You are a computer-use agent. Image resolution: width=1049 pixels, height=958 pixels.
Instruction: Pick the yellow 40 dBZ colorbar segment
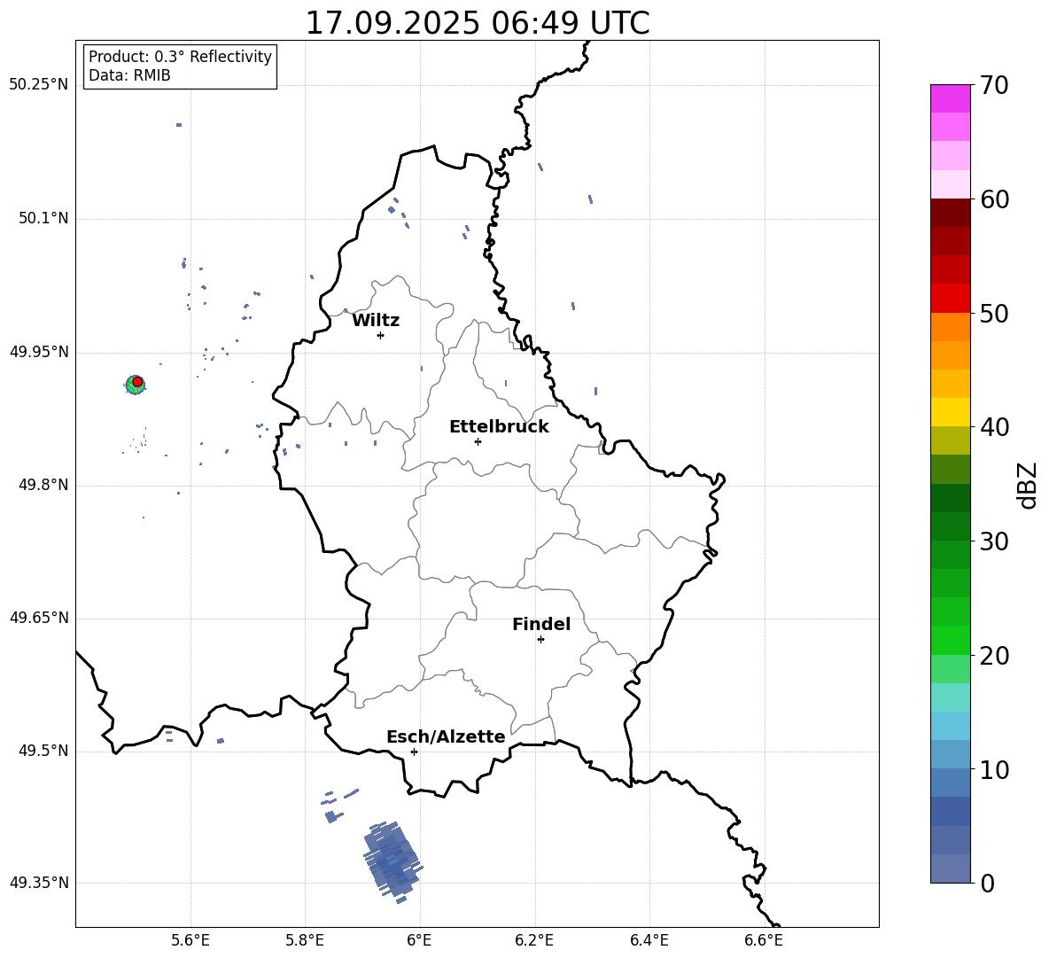(951, 412)
